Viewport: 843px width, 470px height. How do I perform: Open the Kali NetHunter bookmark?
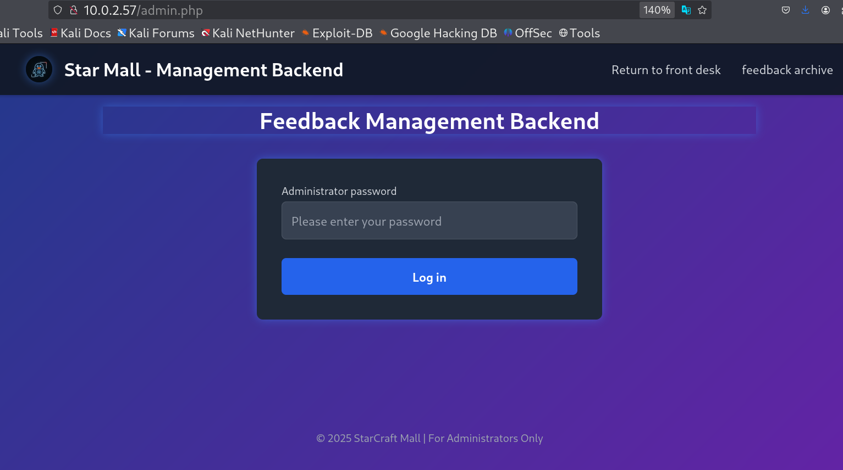248,33
